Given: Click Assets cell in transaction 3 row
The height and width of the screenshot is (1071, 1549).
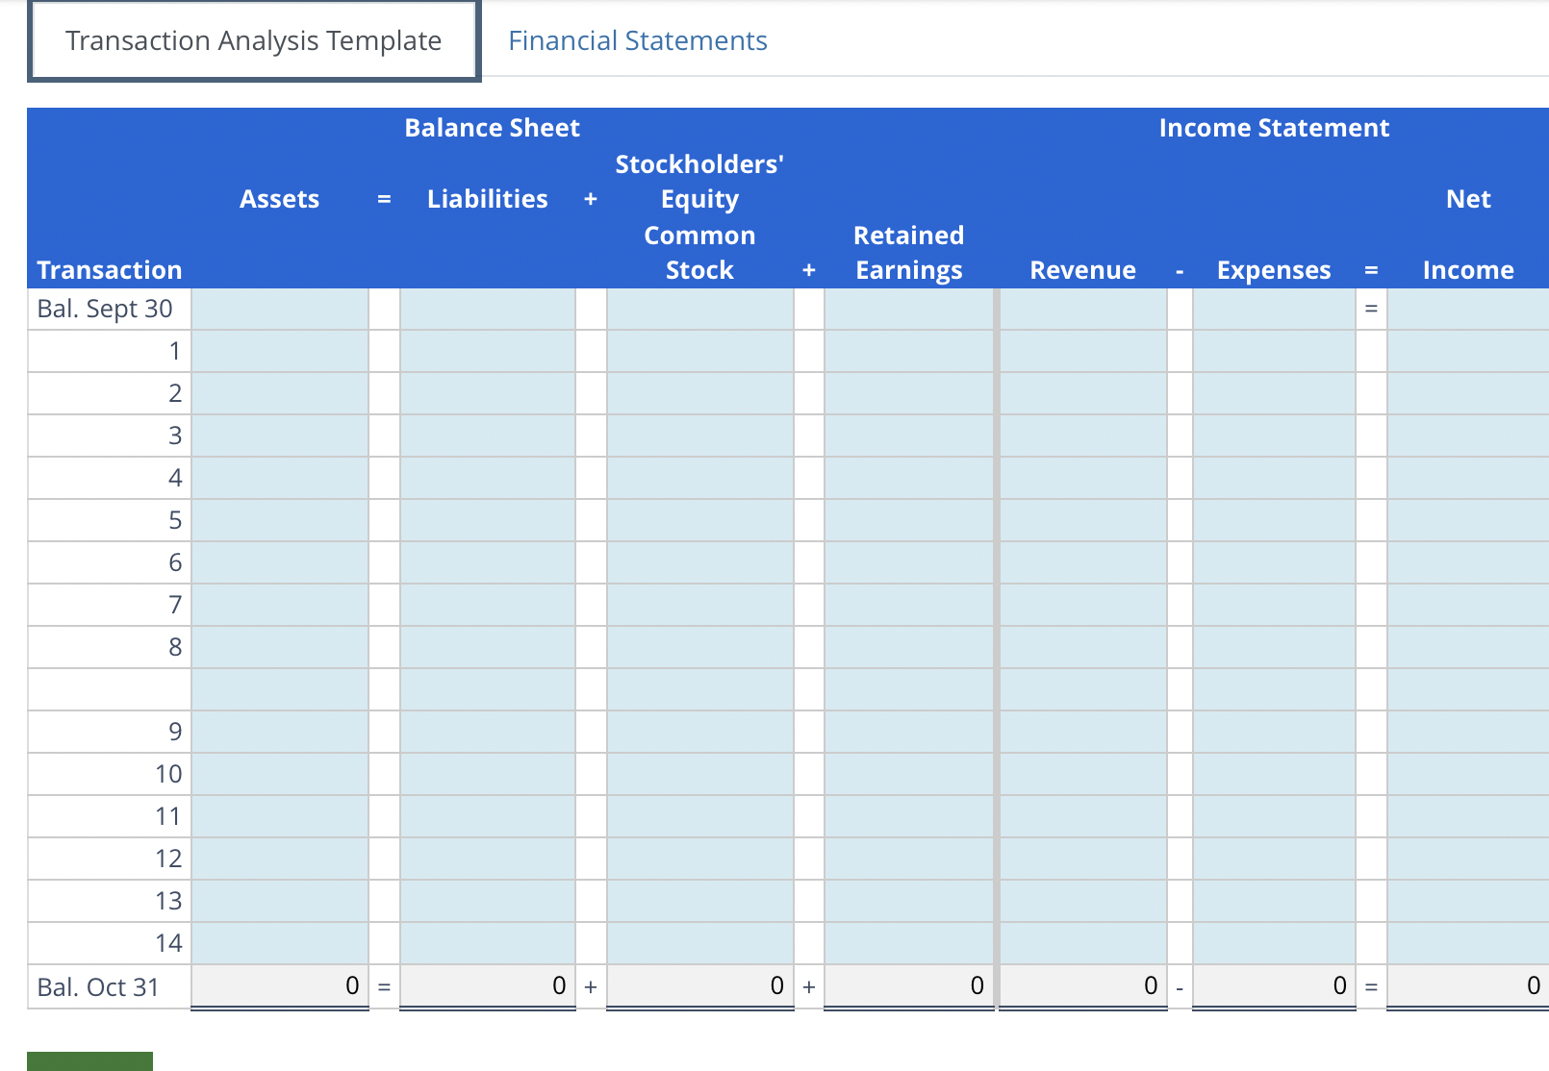Looking at the screenshot, I should click(280, 436).
